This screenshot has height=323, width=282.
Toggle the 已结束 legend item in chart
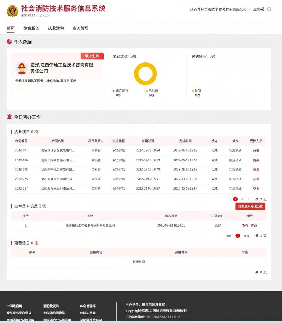pyautogui.click(x=153, y=91)
